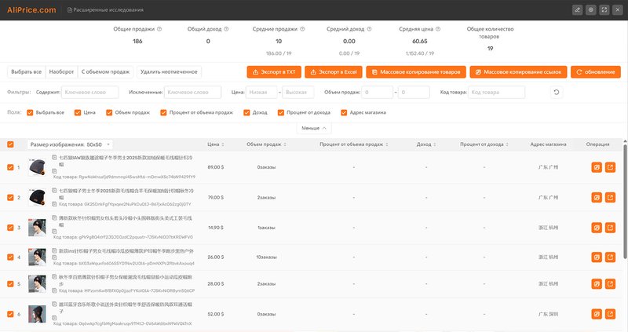Open AliPrice.com logo link

pos(31,10)
